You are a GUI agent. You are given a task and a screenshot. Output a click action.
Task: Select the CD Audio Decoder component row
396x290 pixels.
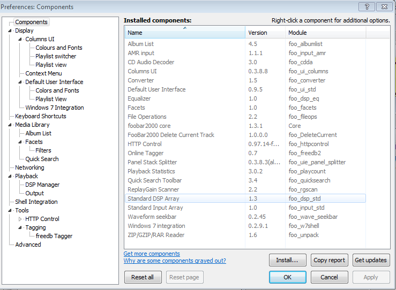point(245,62)
